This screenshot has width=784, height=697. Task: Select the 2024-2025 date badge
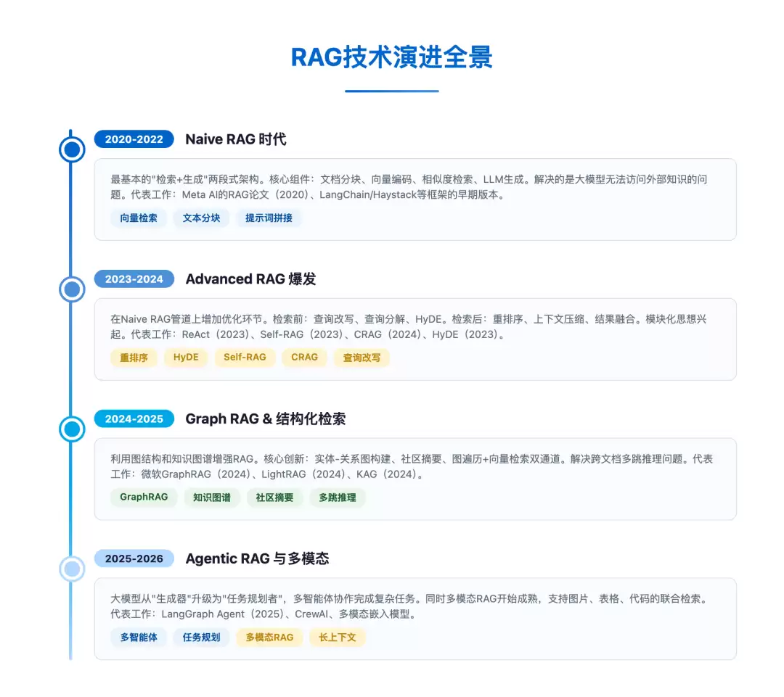pos(134,418)
